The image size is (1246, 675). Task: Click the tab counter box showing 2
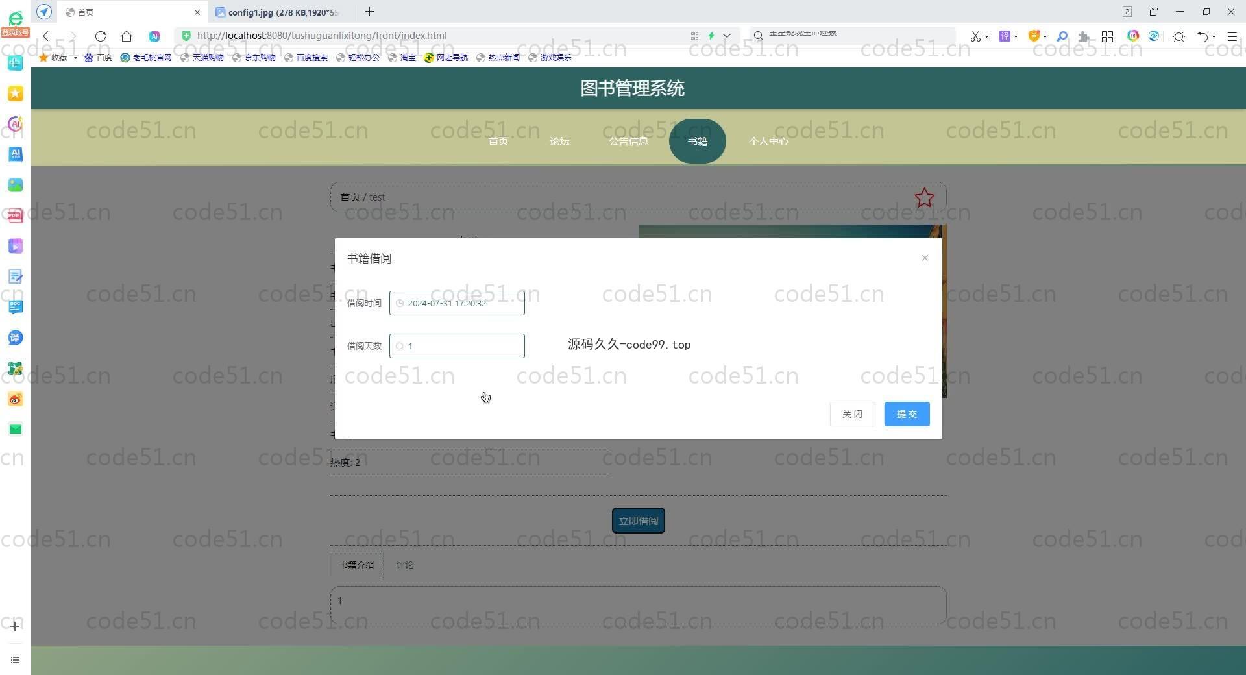pyautogui.click(x=1127, y=12)
